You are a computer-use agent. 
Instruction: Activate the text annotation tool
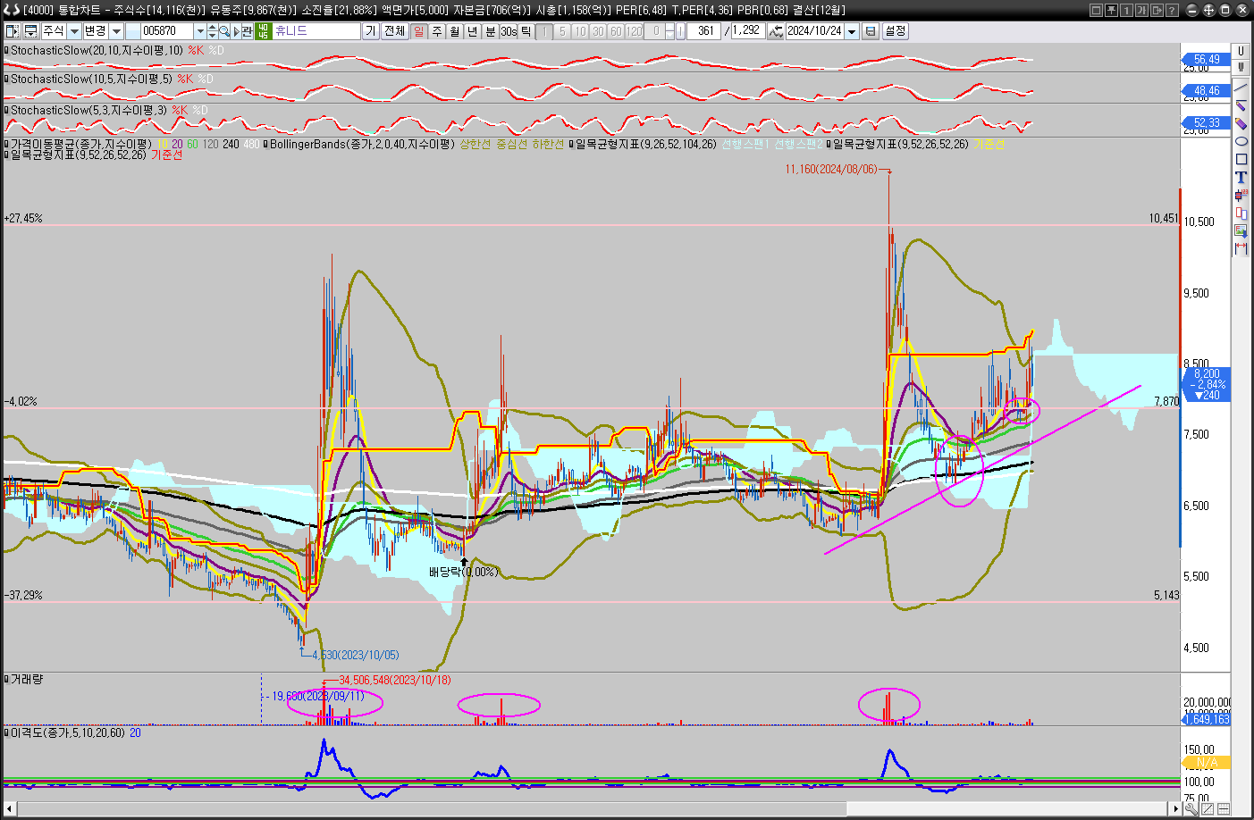[1241, 177]
